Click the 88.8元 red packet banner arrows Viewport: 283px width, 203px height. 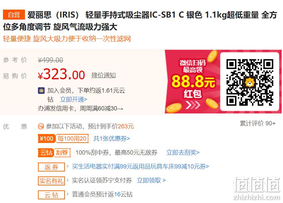[193, 105]
